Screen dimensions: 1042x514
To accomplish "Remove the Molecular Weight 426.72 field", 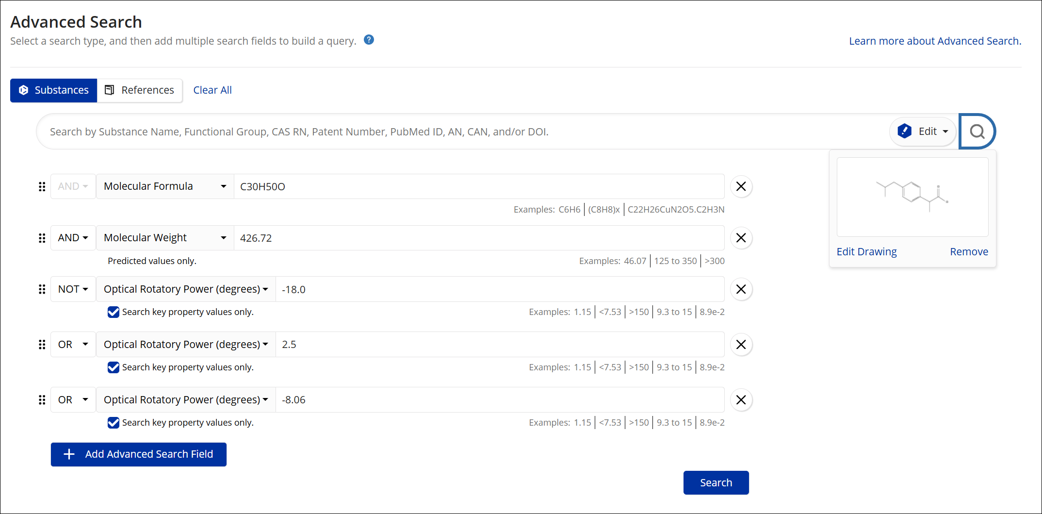I will [741, 238].
